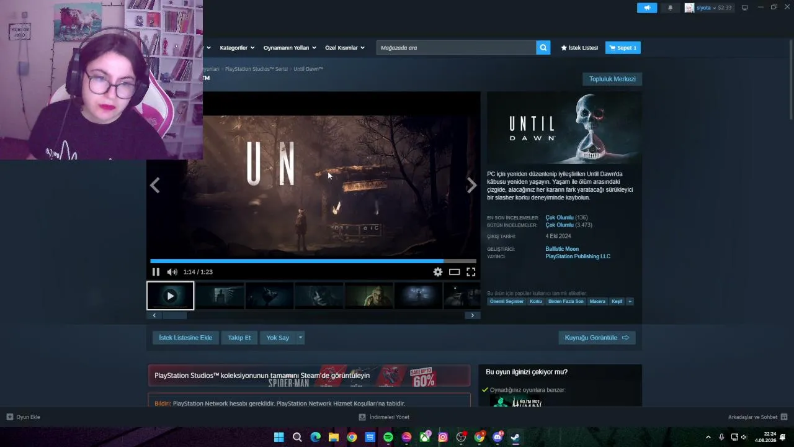Open Instagram from the taskbar
Image resolution: width=794 pixels, height=447 pixels.
pyautogui.click(x=443, y=437)
